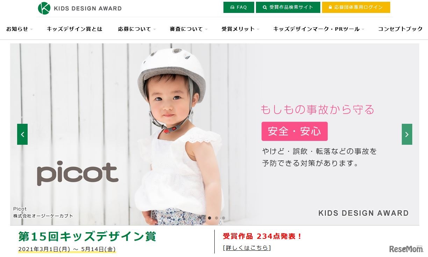This screenshot has height=257, width=428.
Task: Open the 受賞メリット menu
Action: pos(241,29)
